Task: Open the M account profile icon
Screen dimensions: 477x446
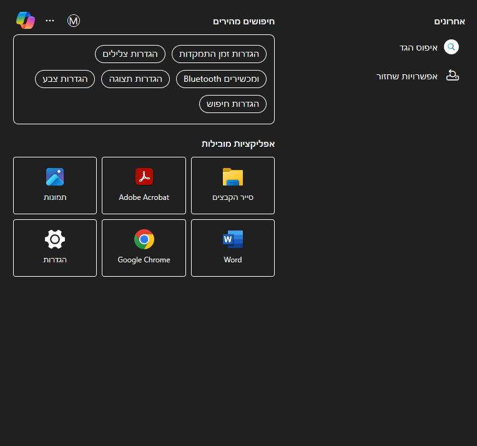Action: (74, 21)
